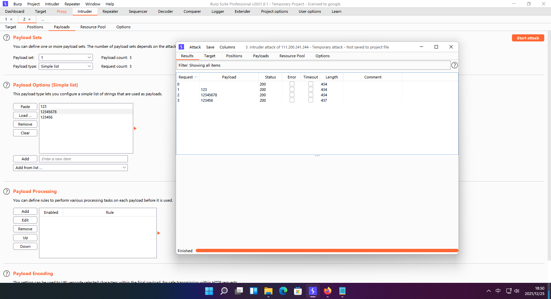Select payload 12345678 in the payload list
Image resolution: width=551 pixels, height=299 pixels.
86,112
